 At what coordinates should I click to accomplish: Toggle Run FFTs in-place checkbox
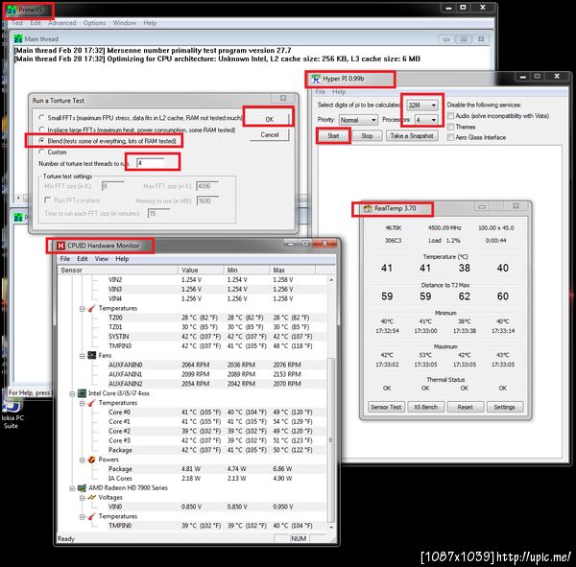[x=47, y=200]
